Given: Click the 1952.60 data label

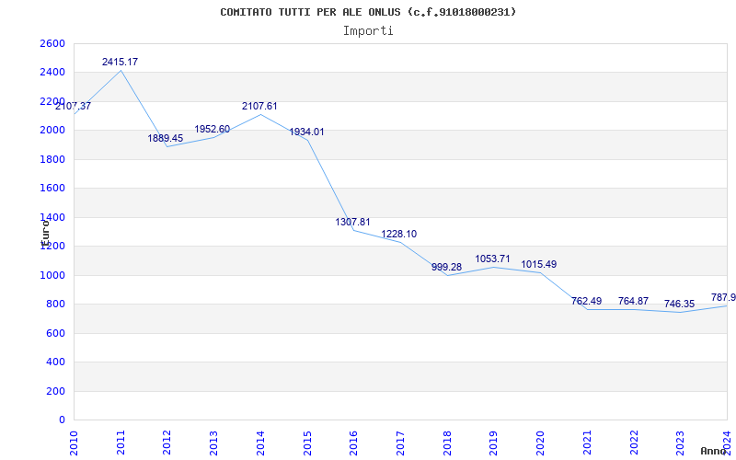Looking at the screenshot, I should coord(213,129).
